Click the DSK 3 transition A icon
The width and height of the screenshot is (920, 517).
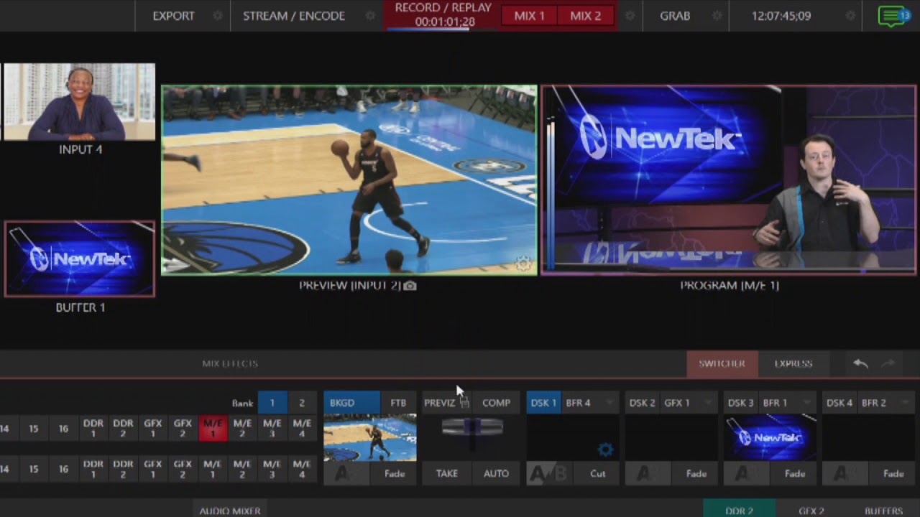746,474
